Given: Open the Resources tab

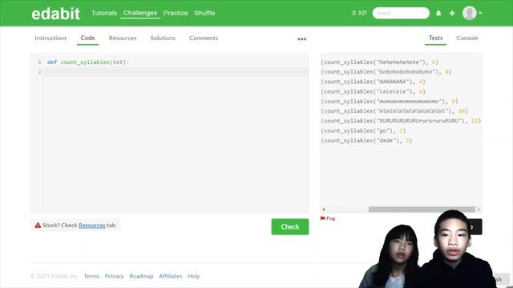Looking at the screenshot, I should pyautogui.click(x=123, y=38).
